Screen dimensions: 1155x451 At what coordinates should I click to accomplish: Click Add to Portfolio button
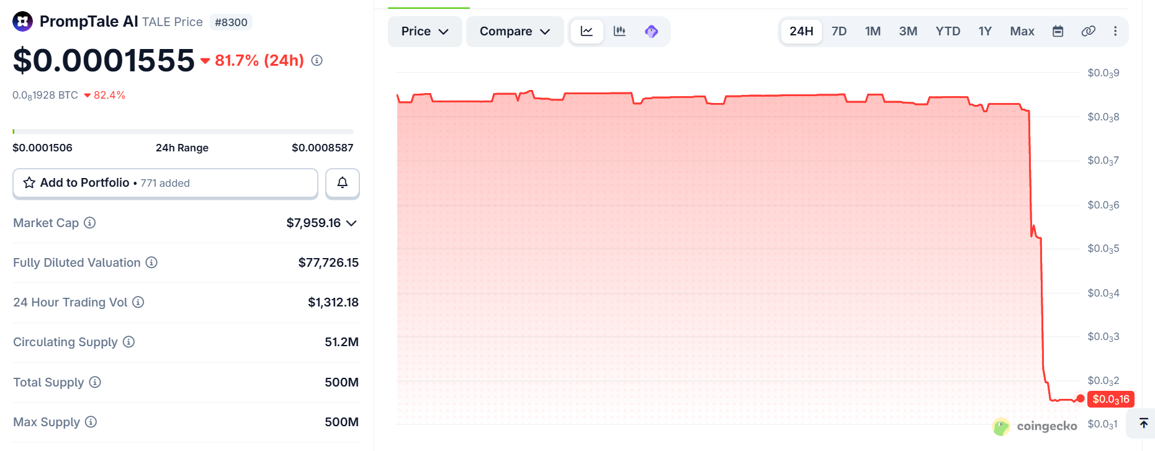[x=166, y=183]
